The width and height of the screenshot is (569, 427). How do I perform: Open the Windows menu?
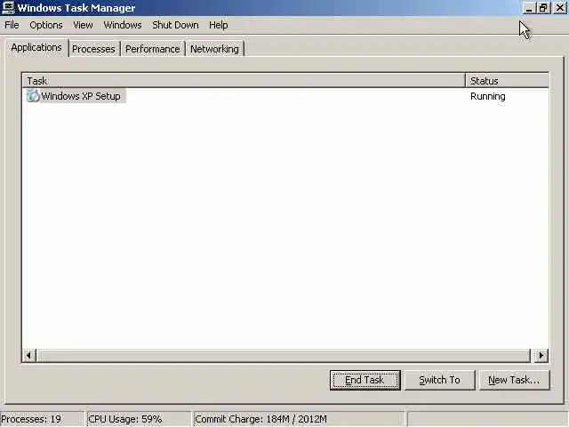(x=123, y=25)
